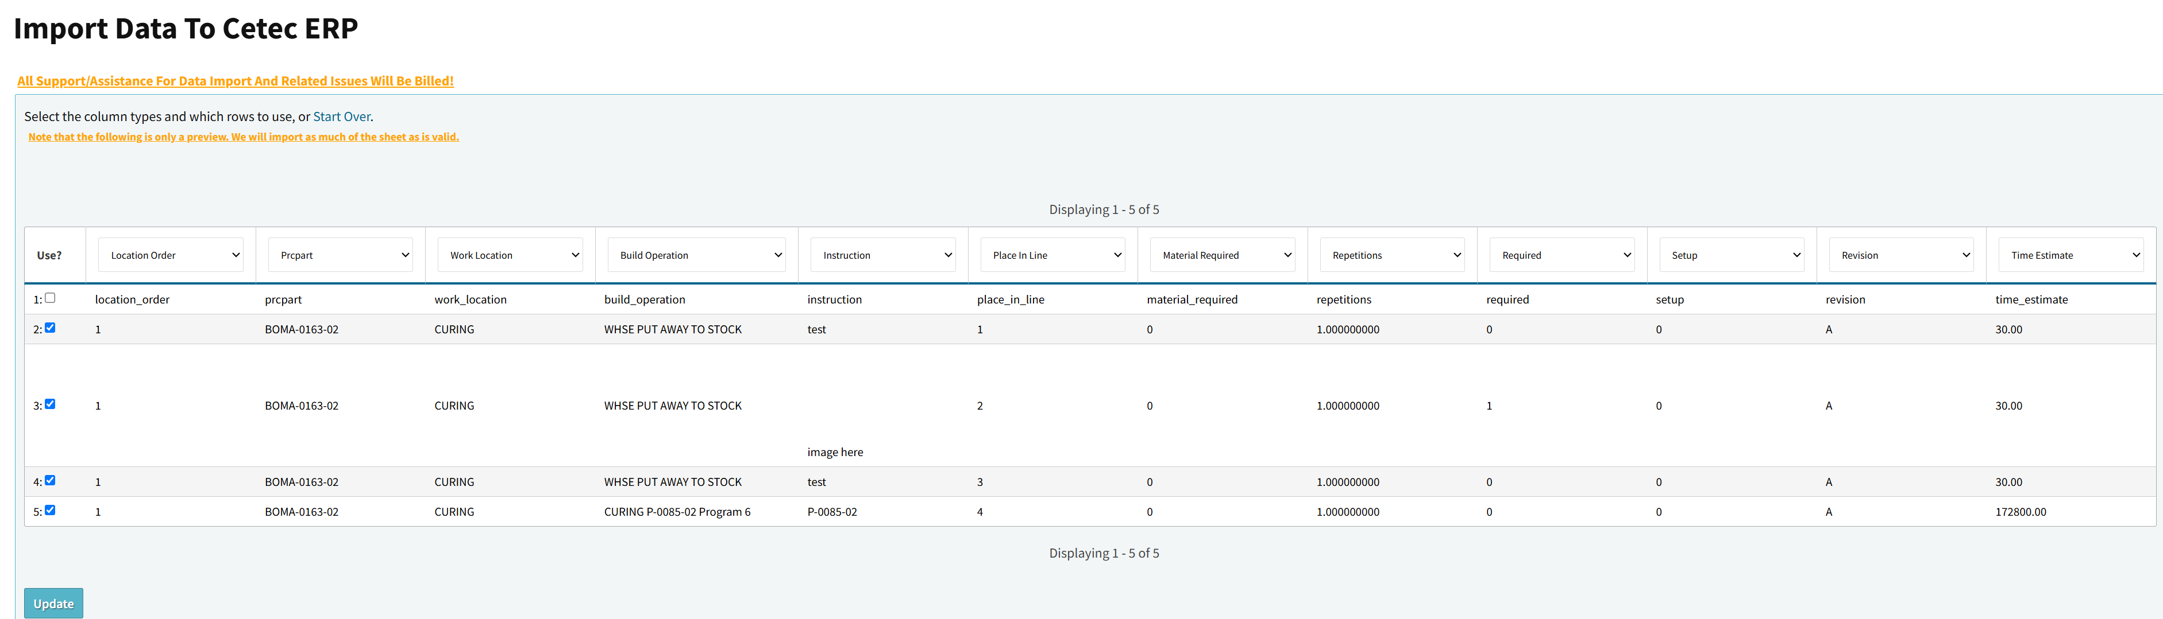Uncheck the Use checkbox for row 3
2163x619 pixels.
49,404
